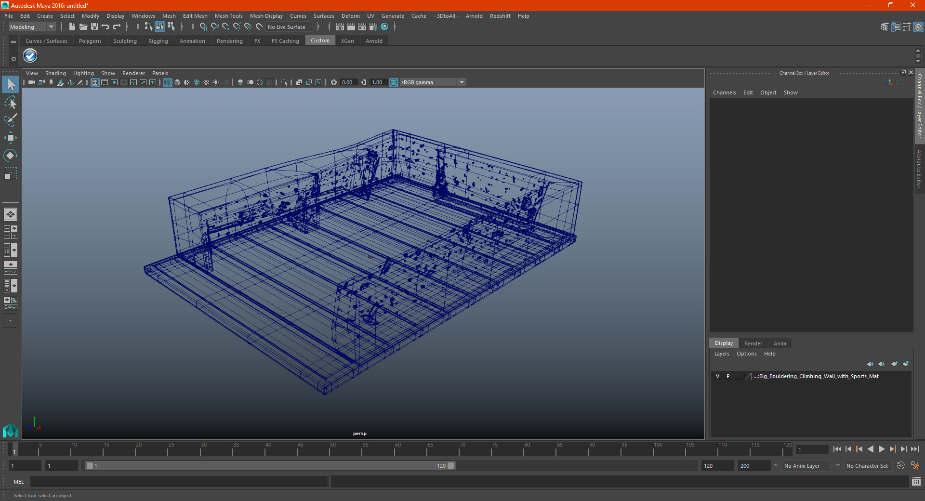Open Channels menu in Channel Box
925x501 pixels.
point(724,92)
